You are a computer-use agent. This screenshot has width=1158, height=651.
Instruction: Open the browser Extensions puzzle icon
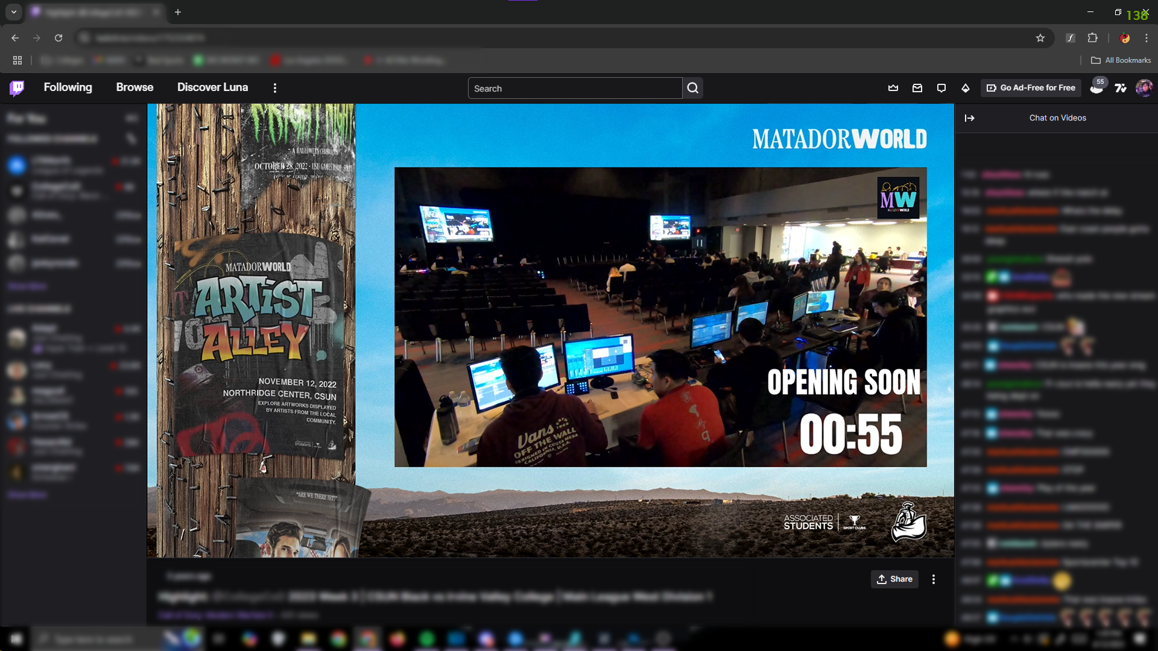click(1092, 38)
